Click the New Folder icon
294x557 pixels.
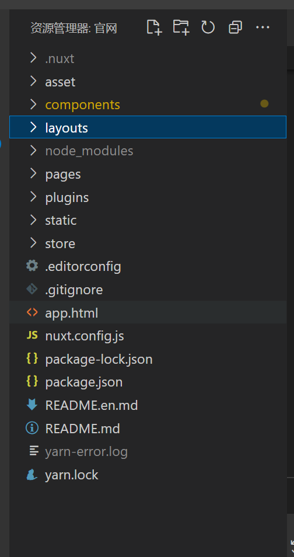(181, 27)
